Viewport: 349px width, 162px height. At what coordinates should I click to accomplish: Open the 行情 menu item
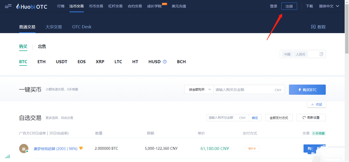click(x=61, y=6)
